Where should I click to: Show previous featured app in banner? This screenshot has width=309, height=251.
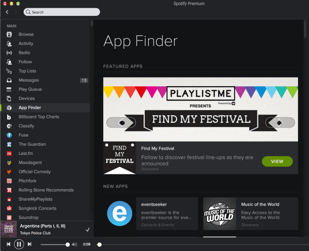(x=121, y=123)
